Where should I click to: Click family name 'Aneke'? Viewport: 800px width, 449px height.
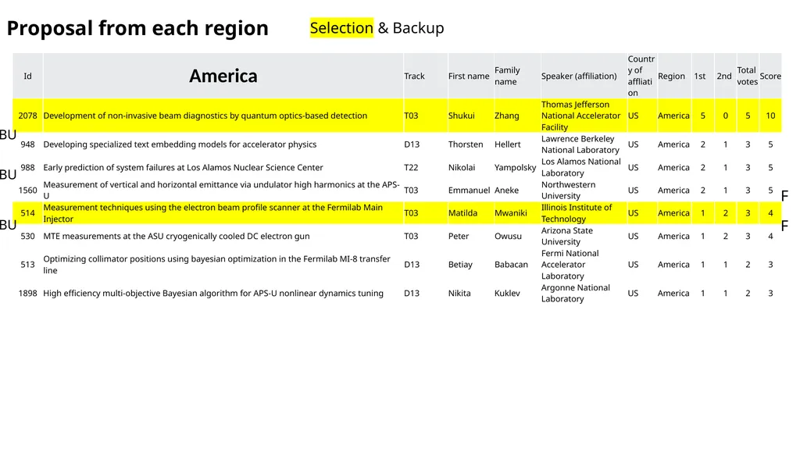506,191
